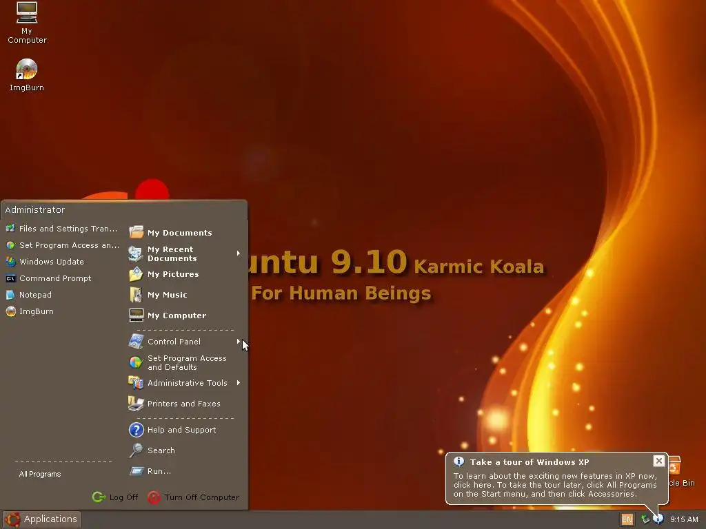Image resolution: width=706 pixels, height=529 pixels.
Task: Click the Command Prompt icon
Action: (x=10, y=278)
